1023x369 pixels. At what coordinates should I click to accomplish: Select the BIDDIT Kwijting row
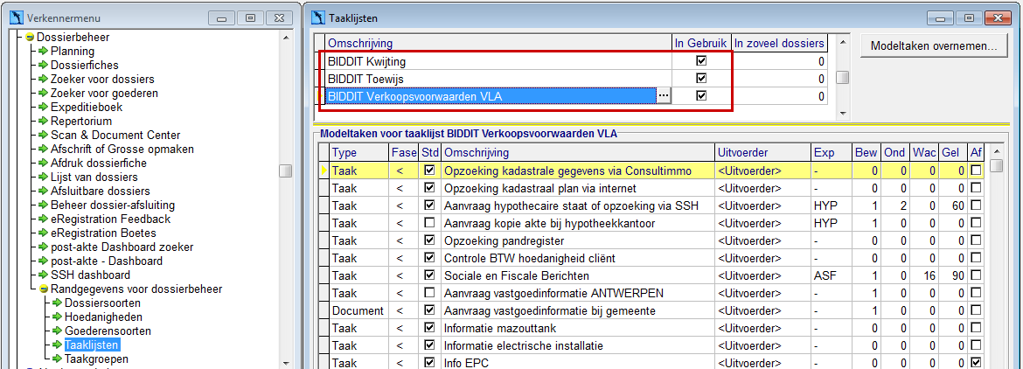[498, 61]
